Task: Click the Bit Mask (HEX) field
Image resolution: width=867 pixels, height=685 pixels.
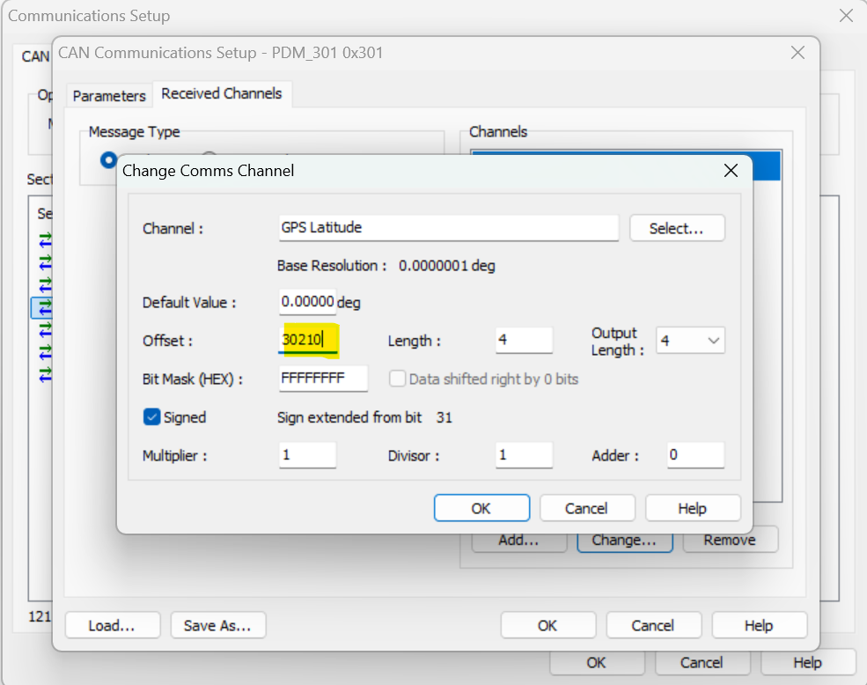Action: point(323,379)
